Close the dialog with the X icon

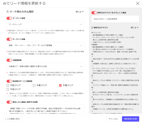tap(138, 3)
